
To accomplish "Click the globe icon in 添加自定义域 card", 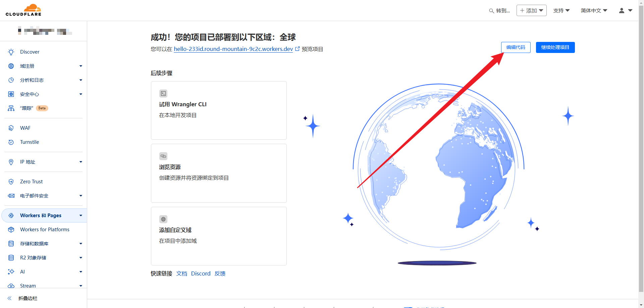I will point(163,219).
